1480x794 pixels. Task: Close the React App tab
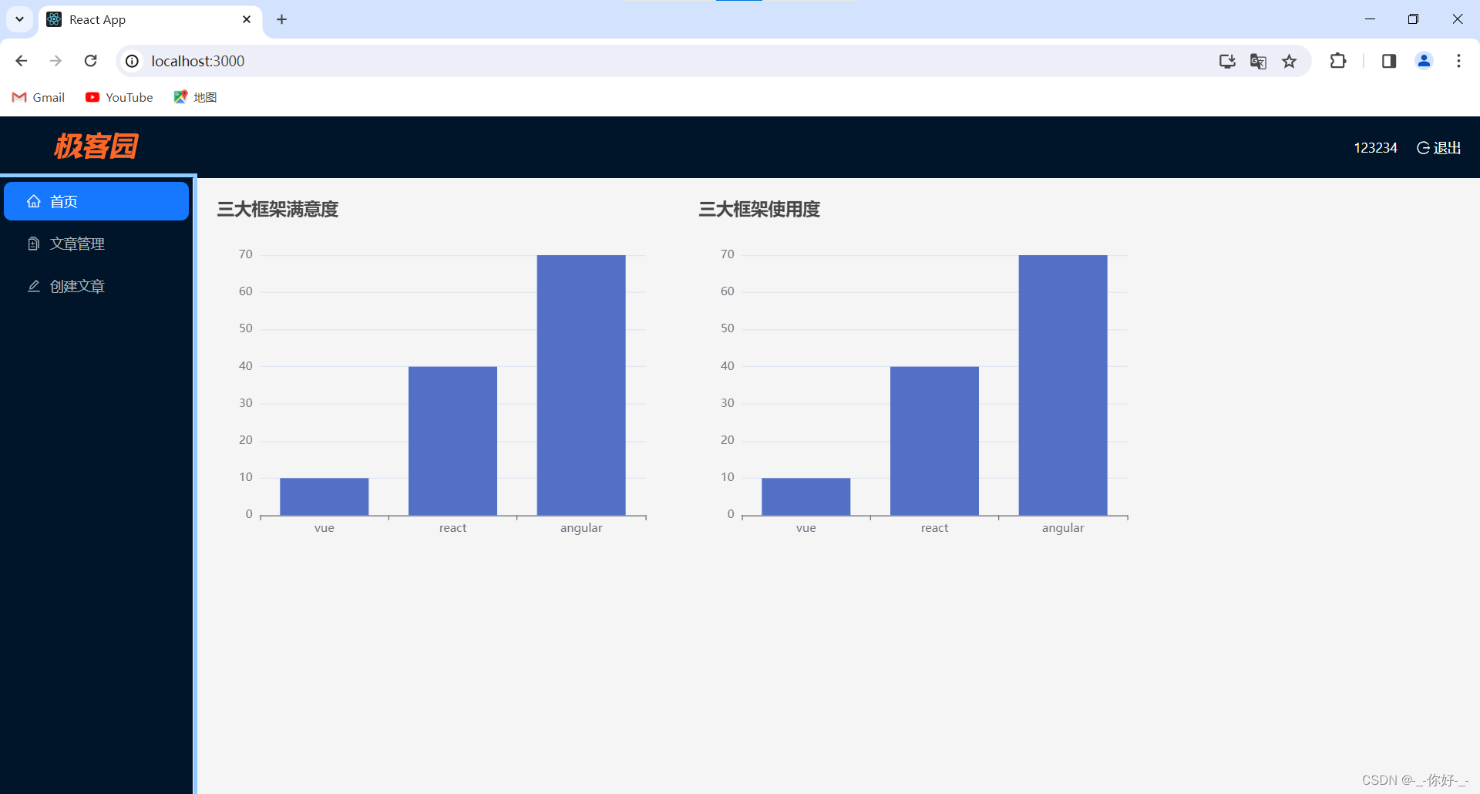click(x=247, y=19)
